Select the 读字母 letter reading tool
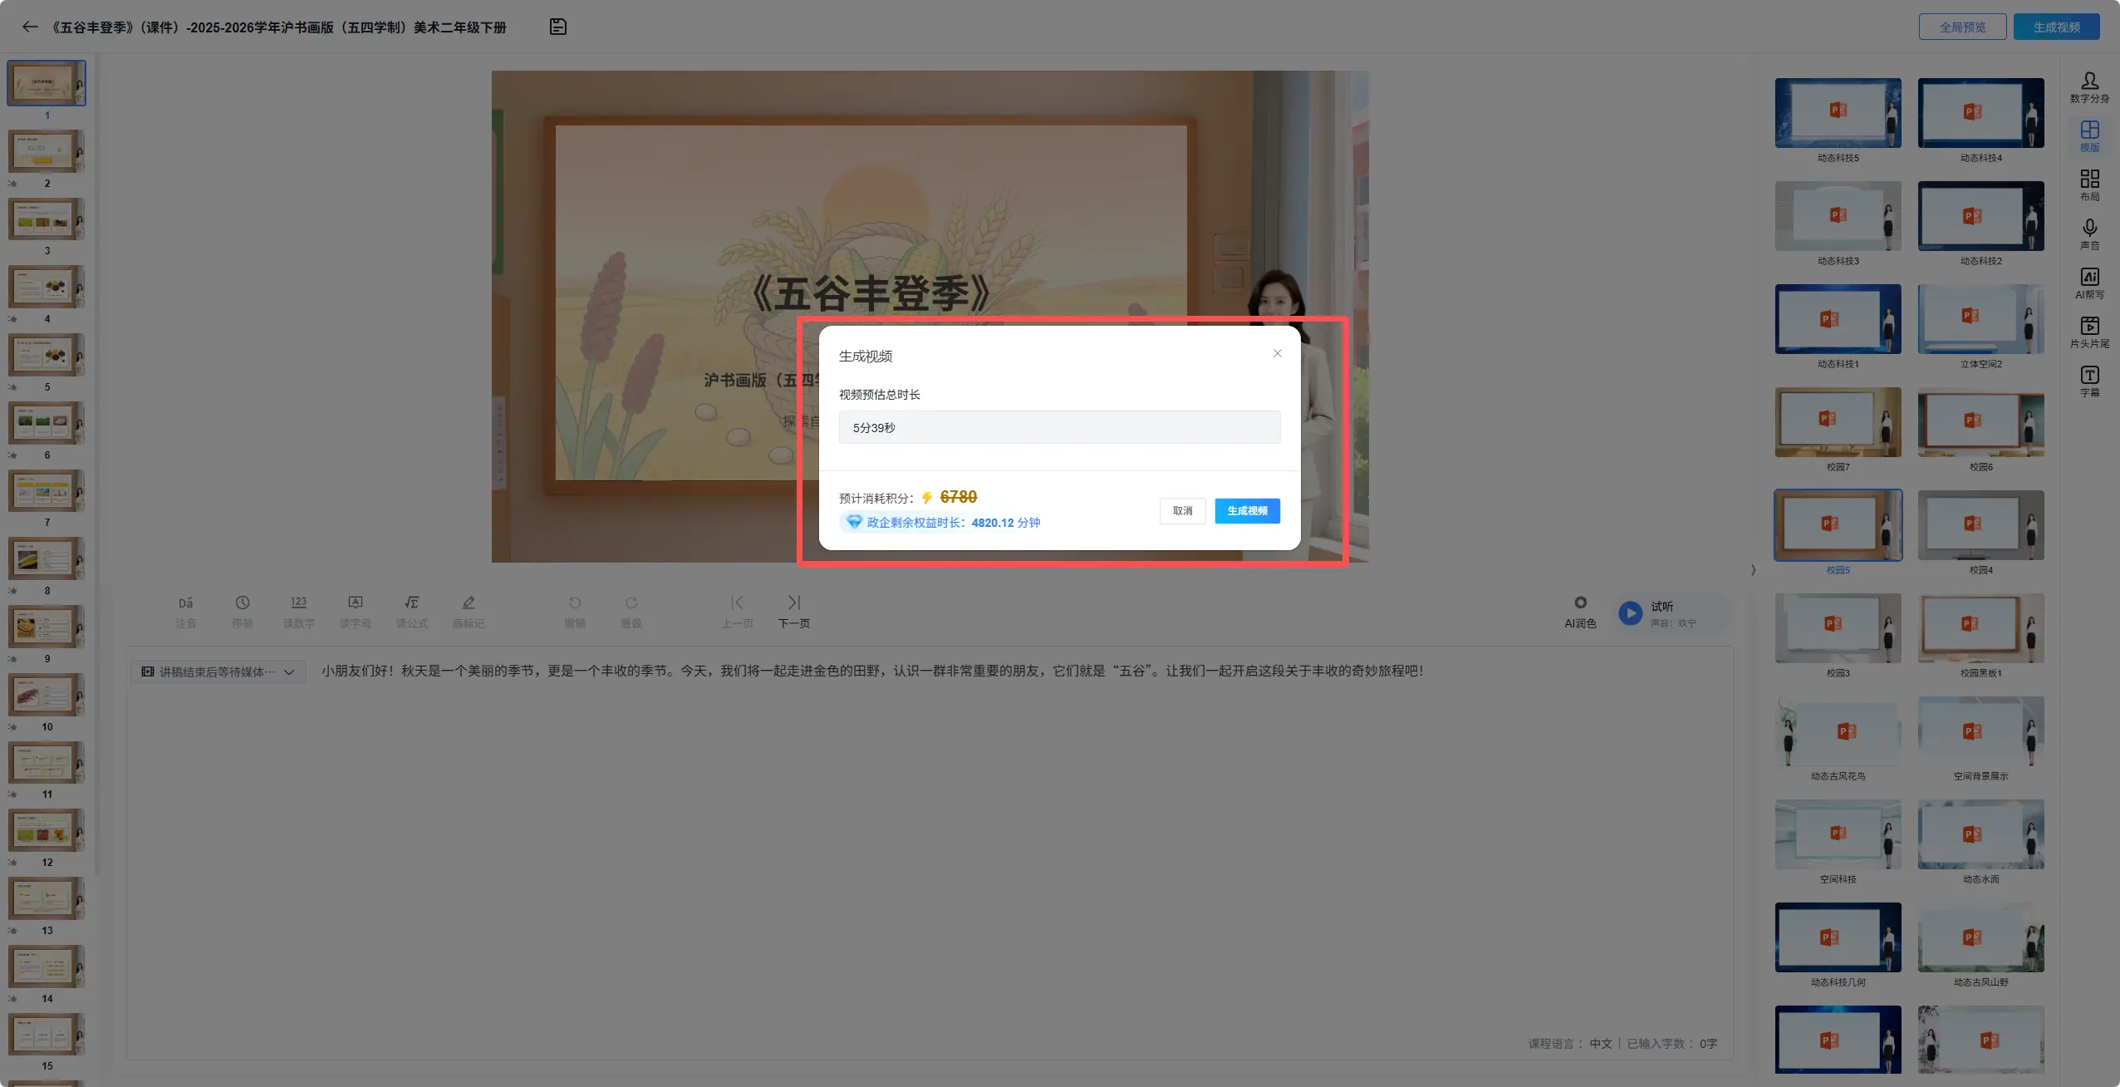The width and height of the screenshot is (2120, 1087). click(x=355, y=612)
